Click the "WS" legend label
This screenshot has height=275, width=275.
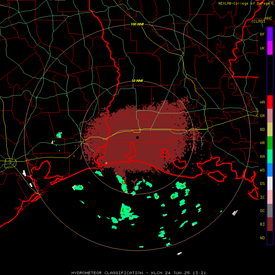262,170
